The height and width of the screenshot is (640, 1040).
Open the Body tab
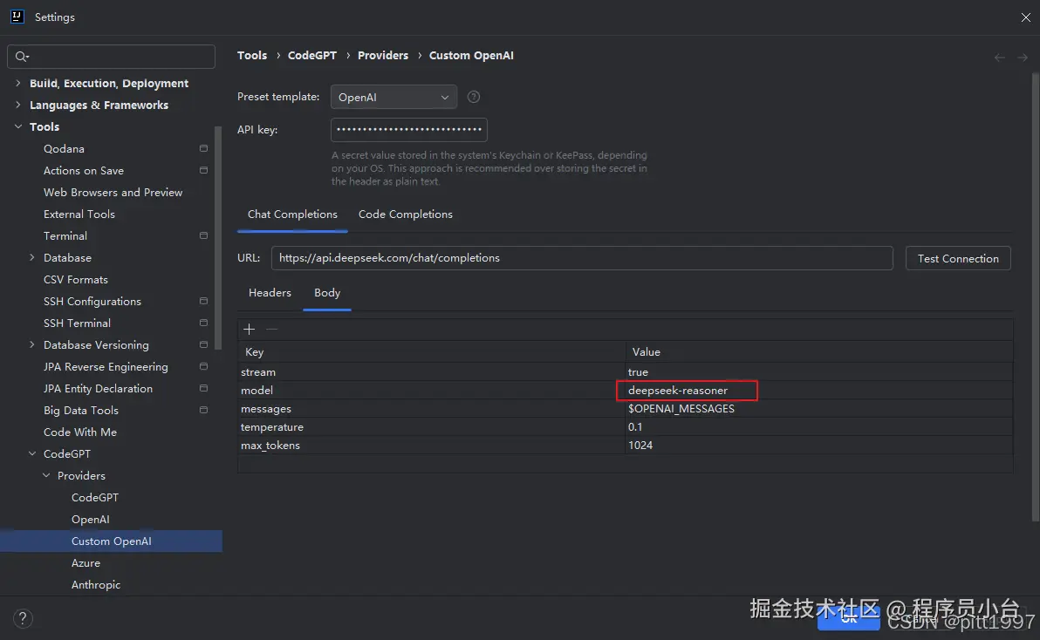click(327, 293)
